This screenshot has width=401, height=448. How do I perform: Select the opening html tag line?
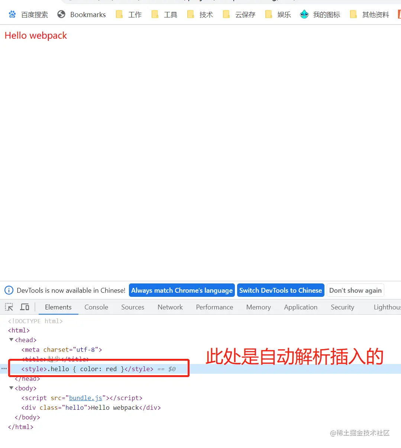point(19,330)
